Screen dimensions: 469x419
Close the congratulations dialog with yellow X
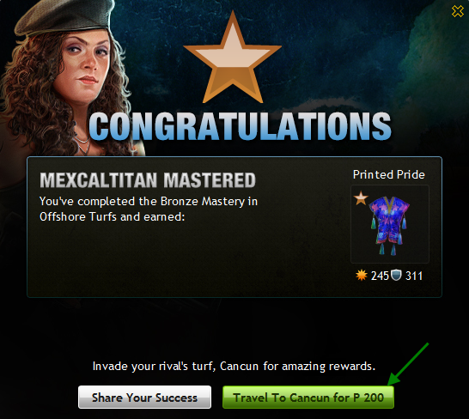[x=457, y=11]
